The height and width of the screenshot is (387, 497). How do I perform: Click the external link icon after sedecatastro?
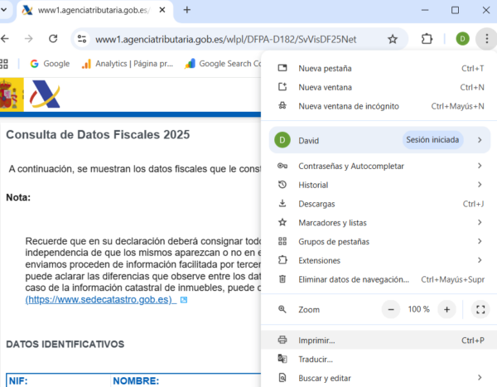(184, 300)
